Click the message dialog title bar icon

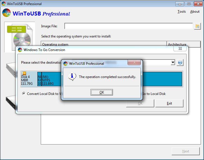click(65, 63)
